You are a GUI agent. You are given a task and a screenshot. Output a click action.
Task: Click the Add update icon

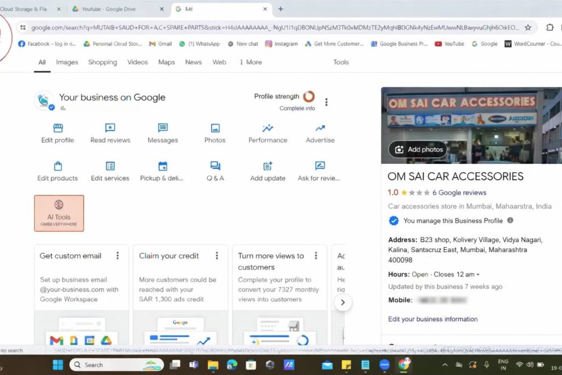pyautogui.click(x=268, y=166)
